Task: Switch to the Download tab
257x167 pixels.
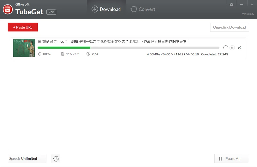Action: (106, 9)
